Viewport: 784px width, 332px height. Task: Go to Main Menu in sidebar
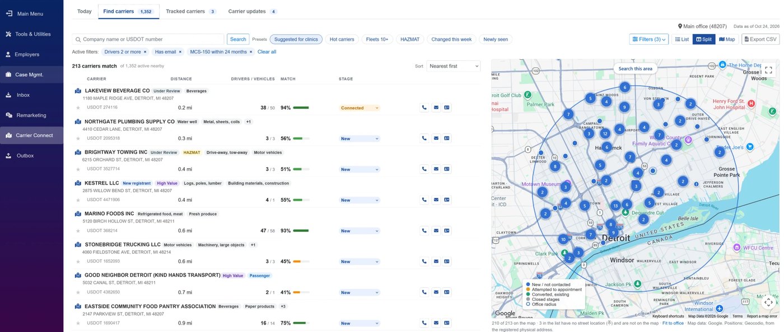coord(31,13)
